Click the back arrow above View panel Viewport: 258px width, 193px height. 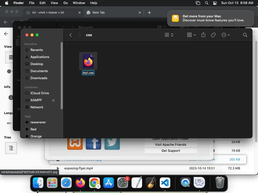(6, 34)
